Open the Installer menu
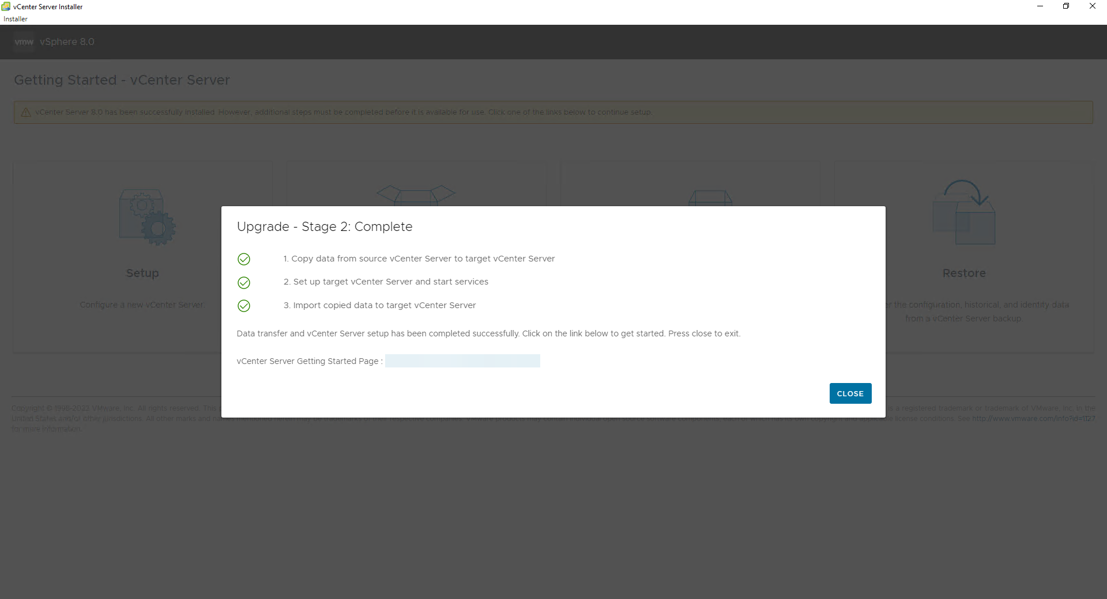 tap(16, 19)
